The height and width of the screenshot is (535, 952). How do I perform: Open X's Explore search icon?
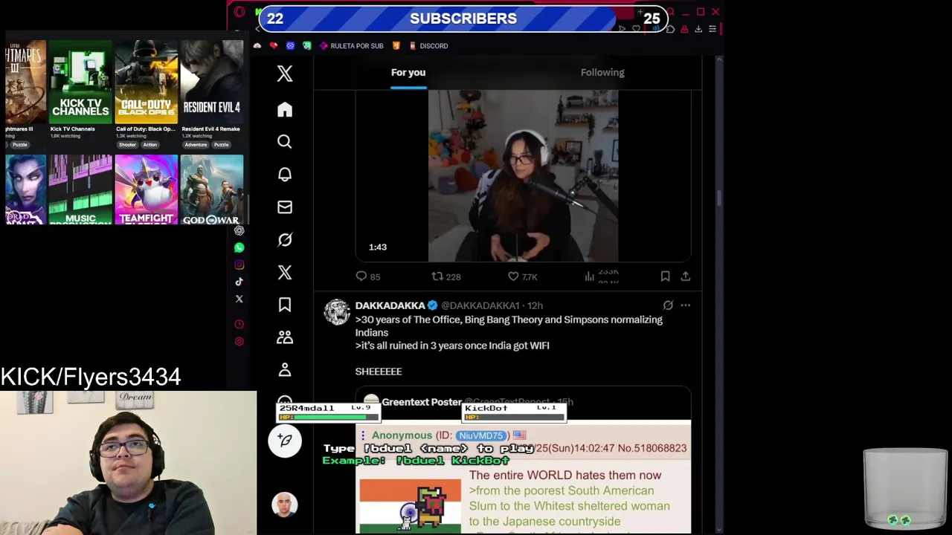[x=285, y=142]
